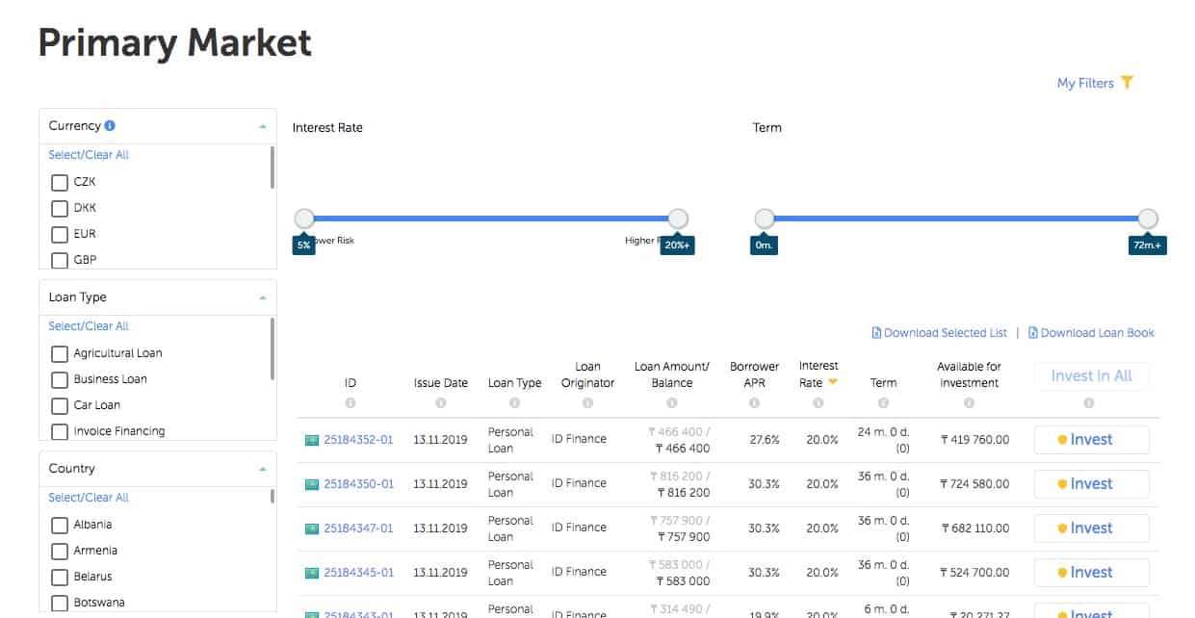Click the Download Selected List file icon
Screen dimensions: 1195x618
(876, 333)
